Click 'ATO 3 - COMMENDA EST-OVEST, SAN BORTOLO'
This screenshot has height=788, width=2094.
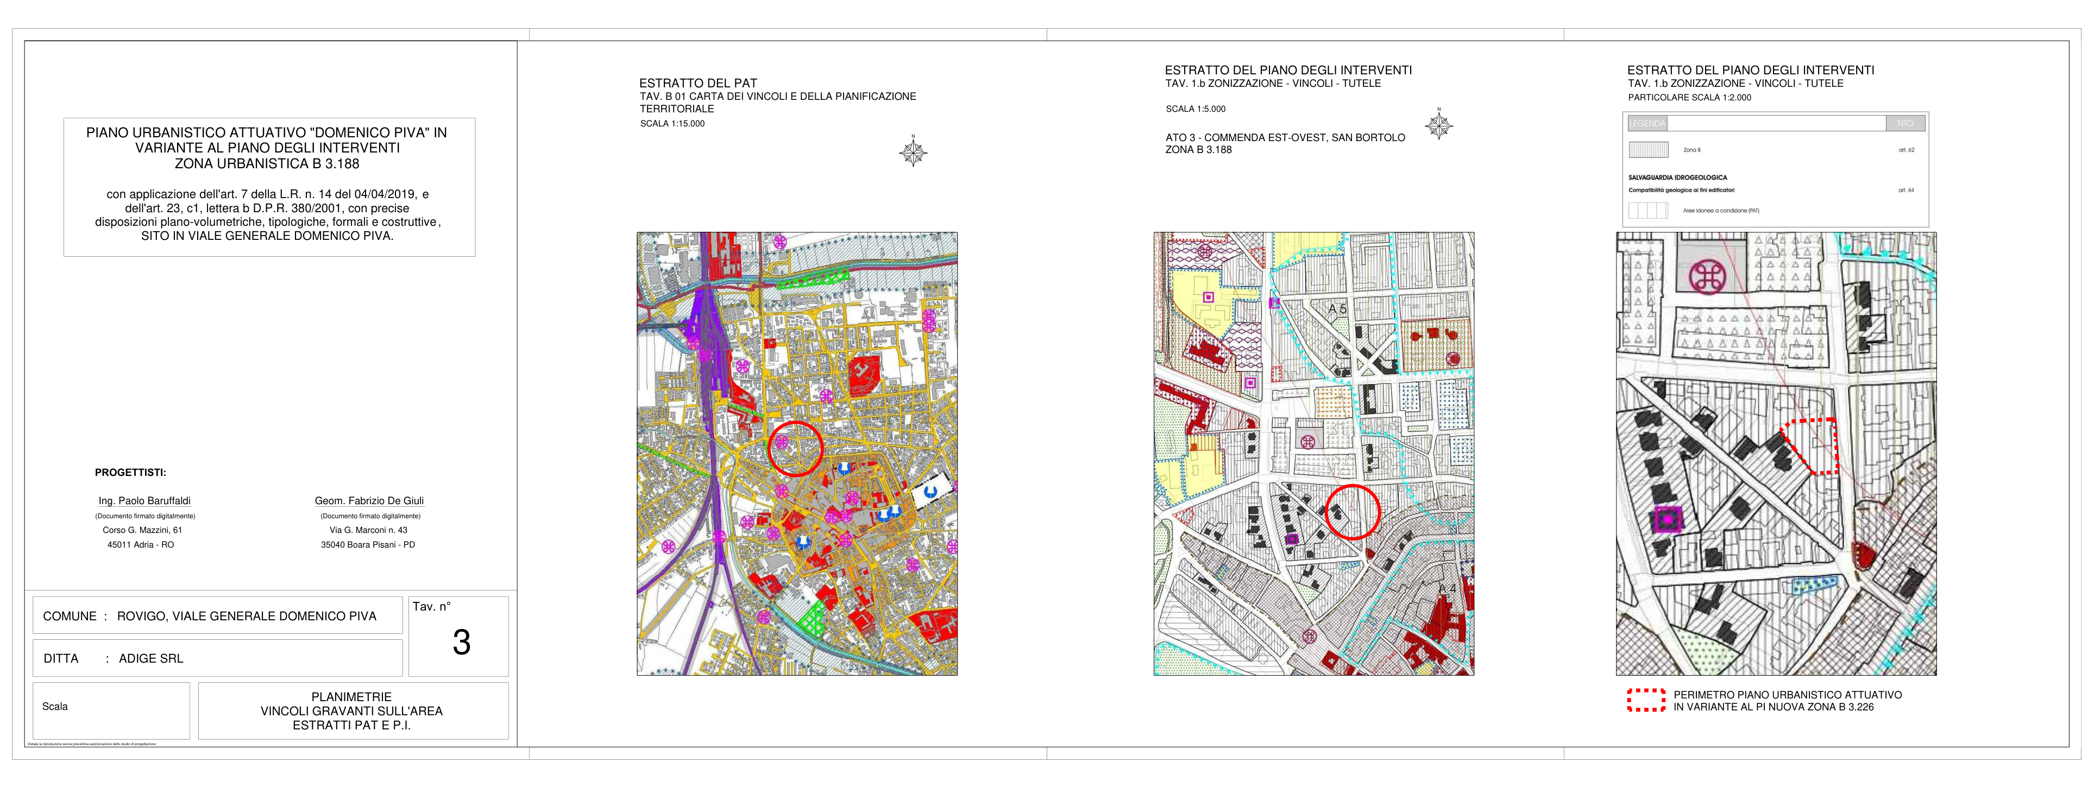[1285, 137]
